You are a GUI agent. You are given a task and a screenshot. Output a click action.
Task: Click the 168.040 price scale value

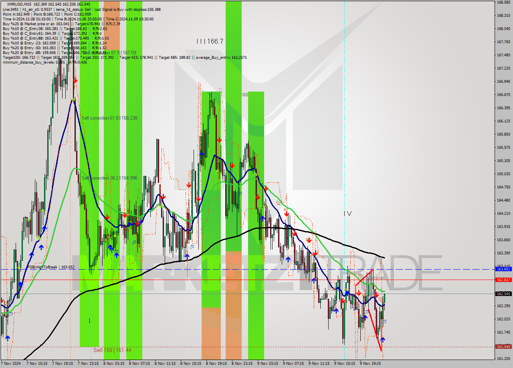click(x=503, y=29)
